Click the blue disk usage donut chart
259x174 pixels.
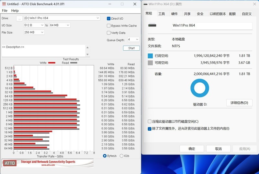coord(200,88)
